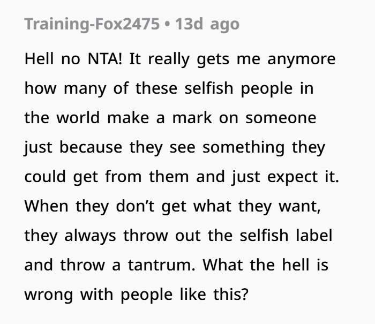Click the word wrong in last line

(49, 295)
